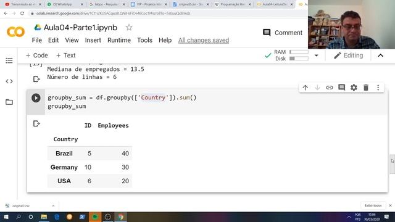
Task: Close the WhatsApp browser tab
Action: coord(82,4)
